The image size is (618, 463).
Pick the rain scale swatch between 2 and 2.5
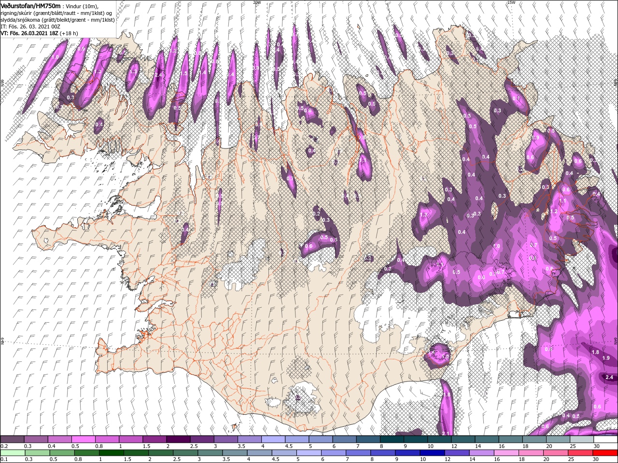click(160, 452)
